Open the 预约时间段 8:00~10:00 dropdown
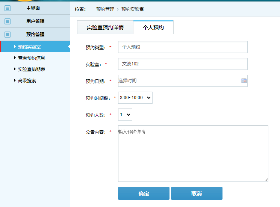The height and width of the screenshot is (207, 280). pos(135,98)
